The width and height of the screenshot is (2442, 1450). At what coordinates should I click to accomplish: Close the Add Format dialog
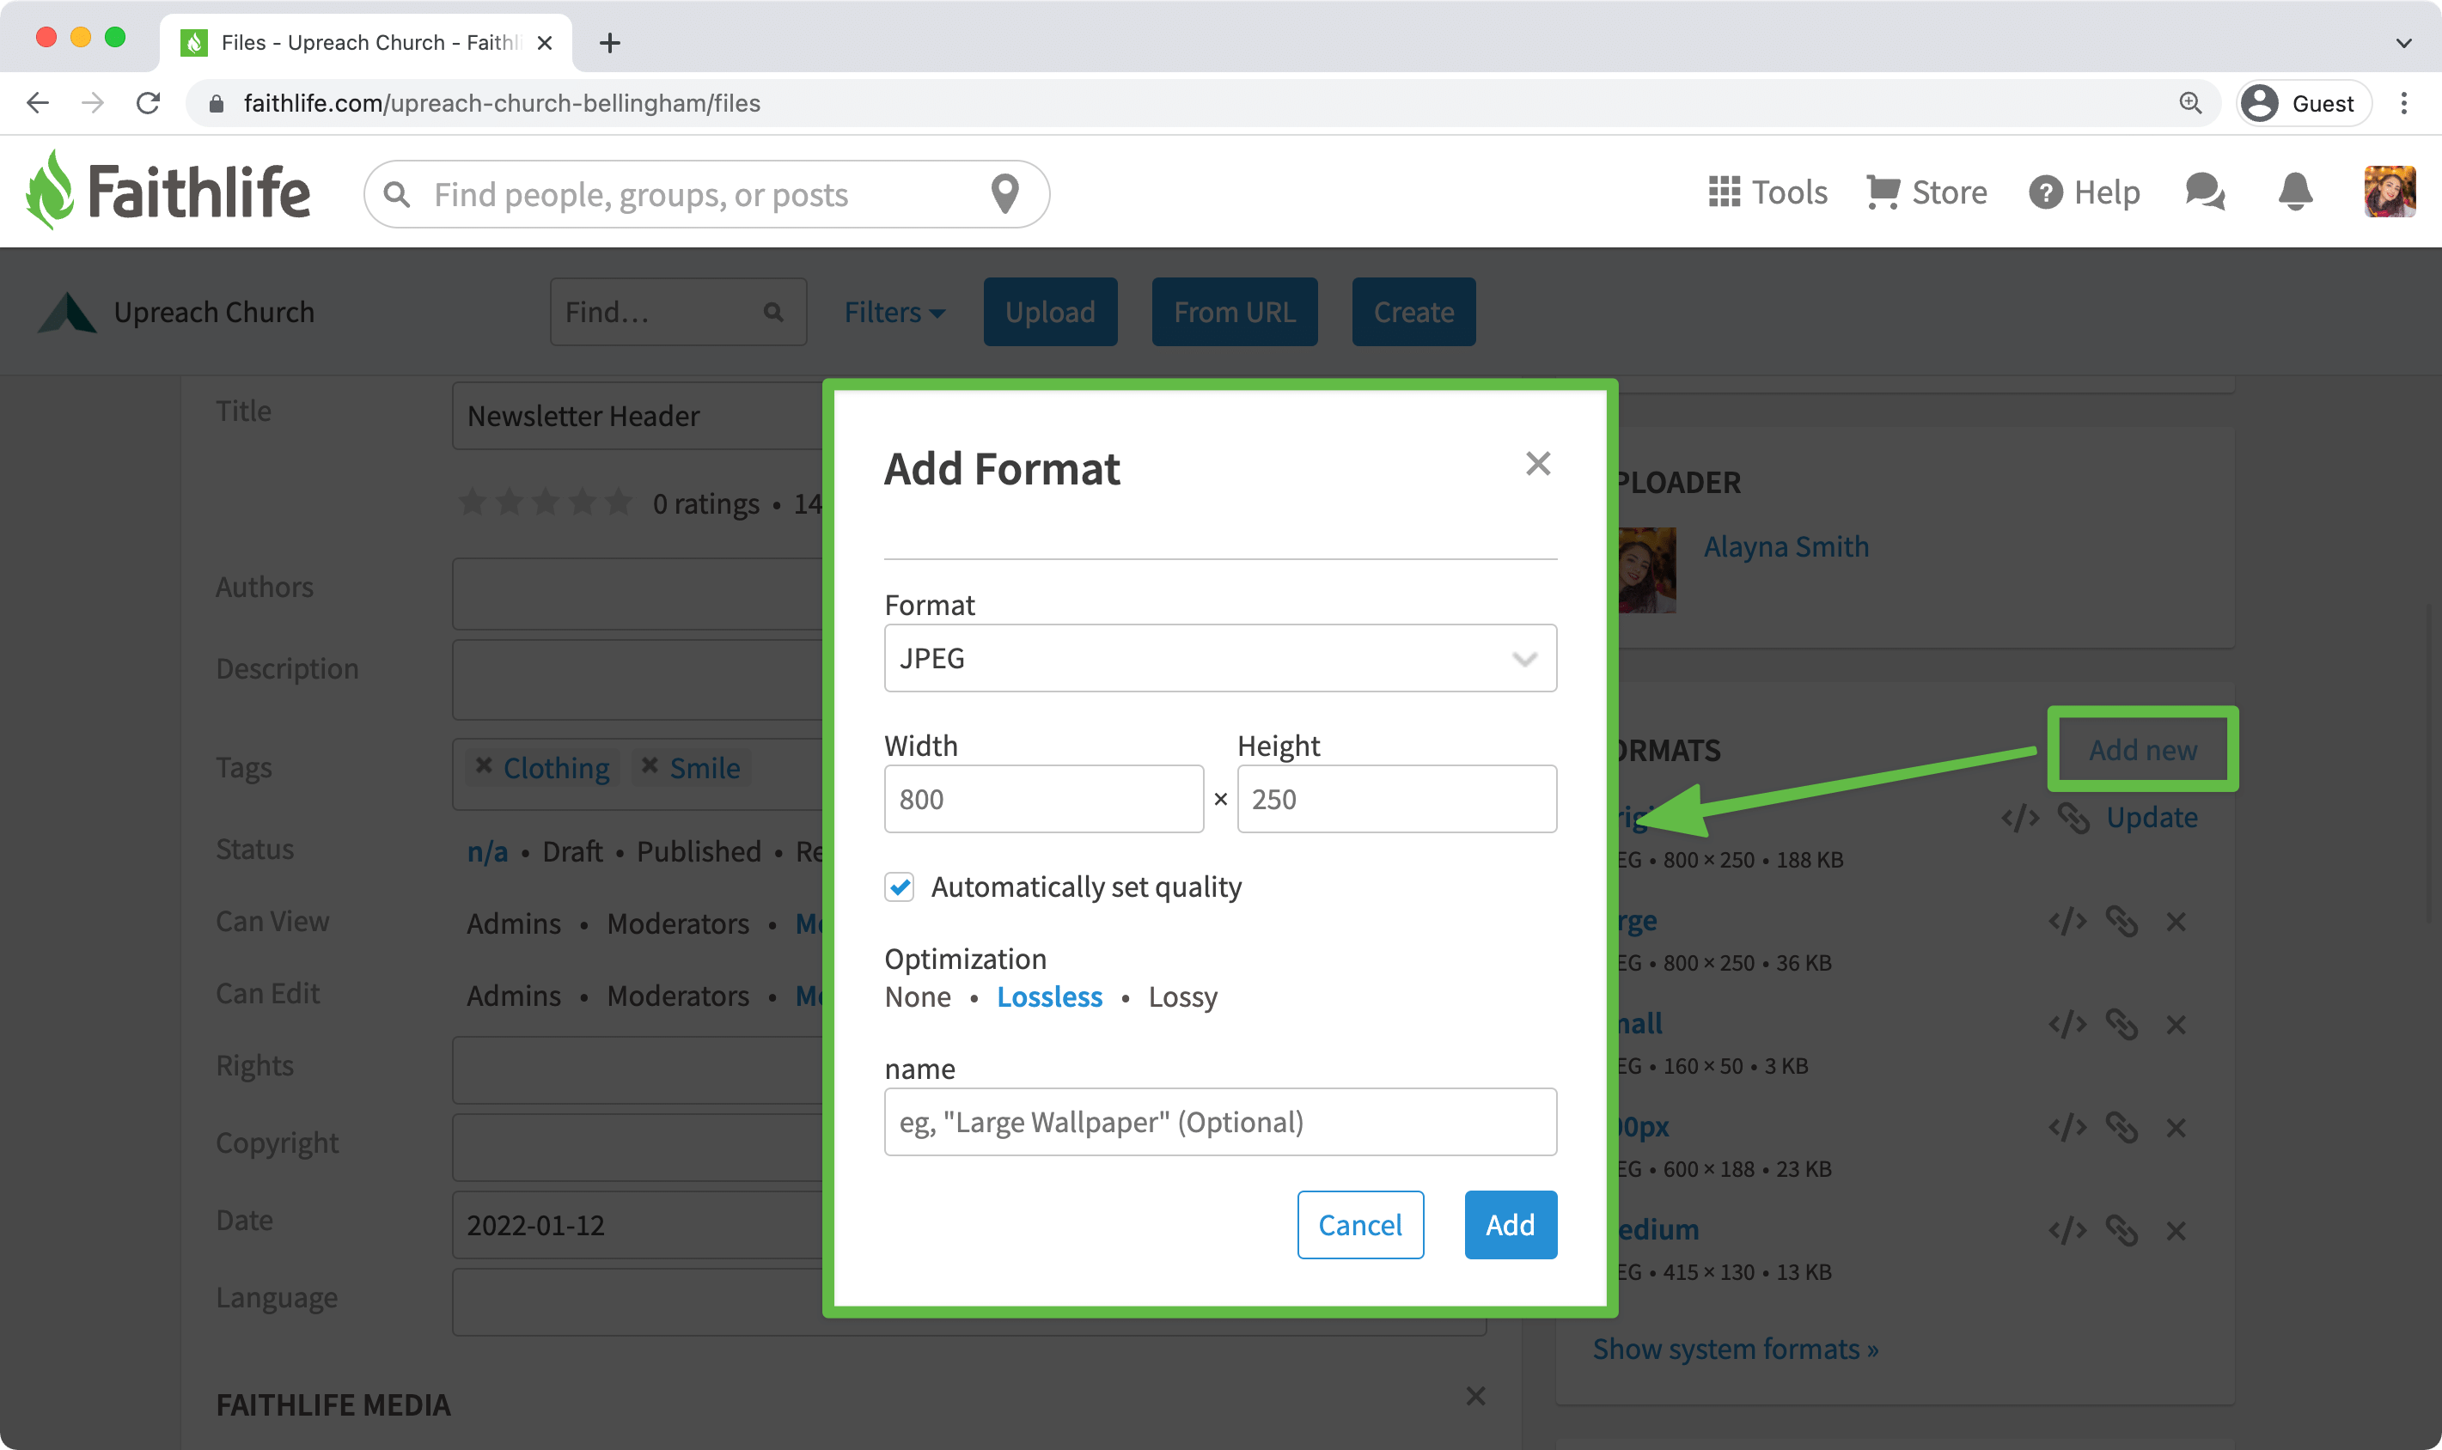tap(1537, 464)
